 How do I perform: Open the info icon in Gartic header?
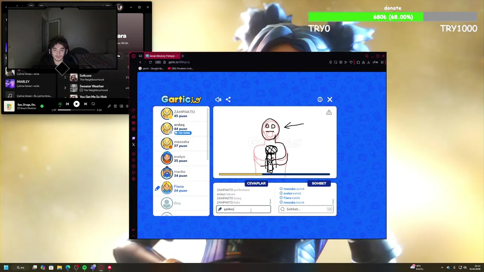[320, 99]
